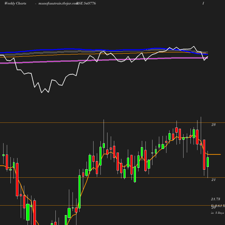This screenshot has height=225, width=225.
Task: Click the '23' price axis label
Action: (213, 125)
